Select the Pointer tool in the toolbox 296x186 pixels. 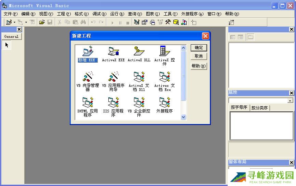pyautogui.click(x=7, y=45)
